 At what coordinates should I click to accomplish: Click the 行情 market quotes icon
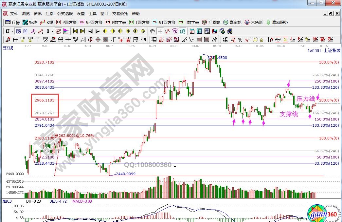click(12, 22)
